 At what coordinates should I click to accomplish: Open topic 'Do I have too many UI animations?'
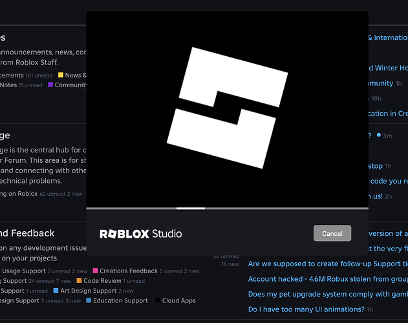point(306,309)
